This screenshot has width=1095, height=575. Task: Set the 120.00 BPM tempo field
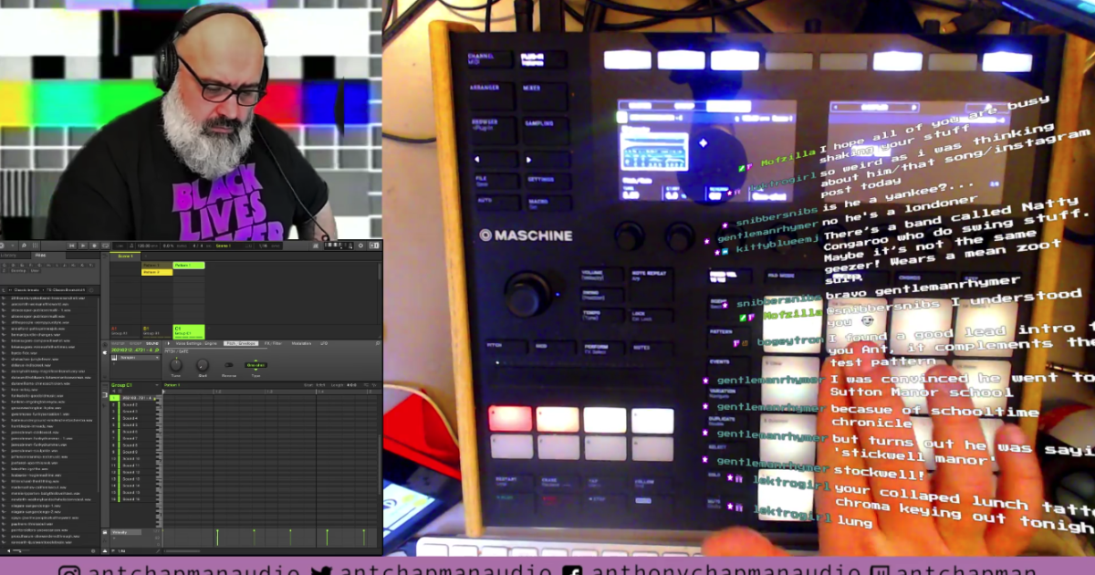tap(147, 246)
